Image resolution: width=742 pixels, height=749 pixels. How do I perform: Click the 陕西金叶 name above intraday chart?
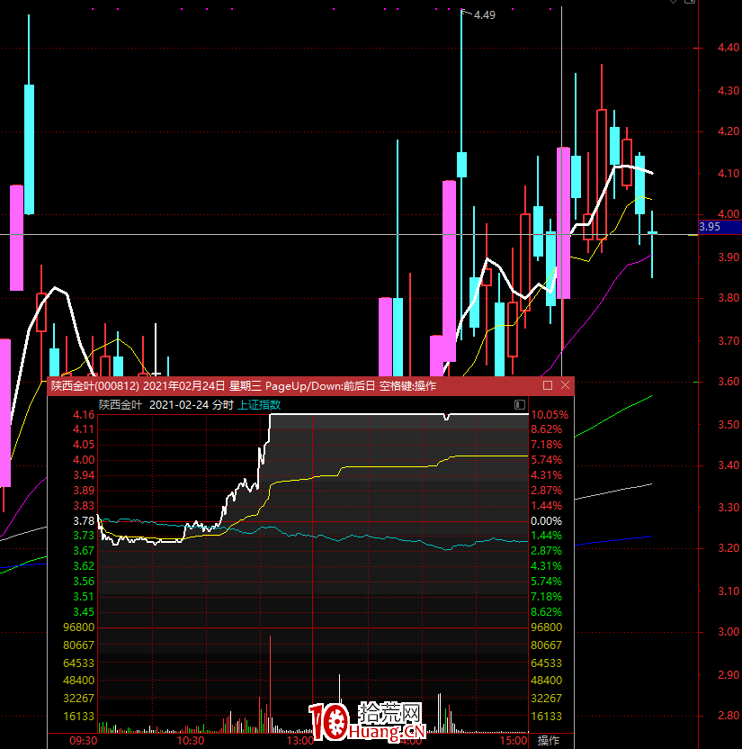point(121,404)
